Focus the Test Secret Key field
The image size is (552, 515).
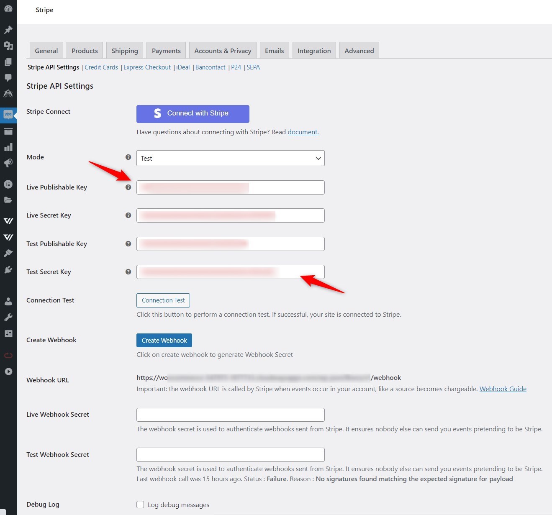point(231,272)
